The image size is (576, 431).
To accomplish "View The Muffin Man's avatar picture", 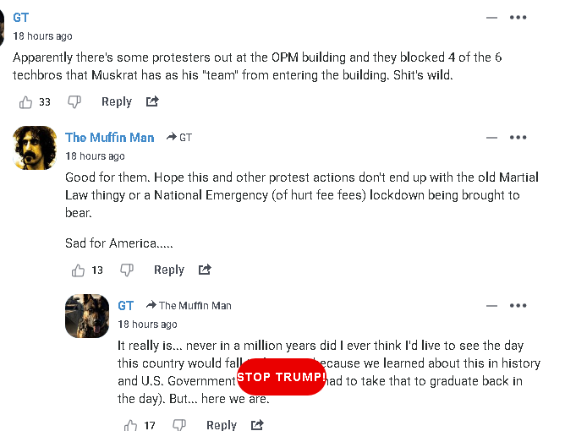I will pos(36,148).
